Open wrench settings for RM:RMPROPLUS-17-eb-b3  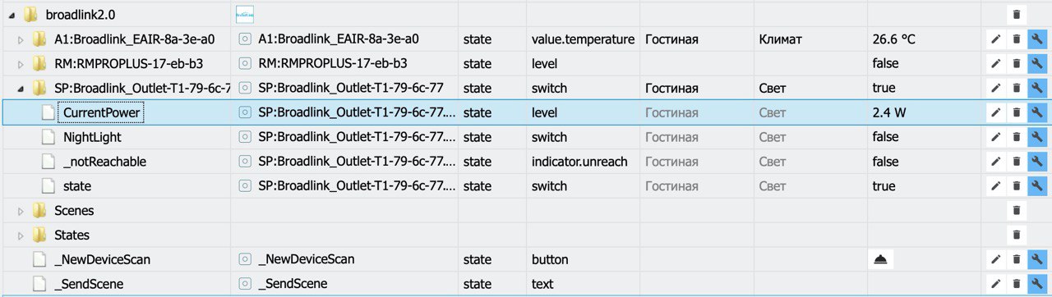pos(1036,63)
